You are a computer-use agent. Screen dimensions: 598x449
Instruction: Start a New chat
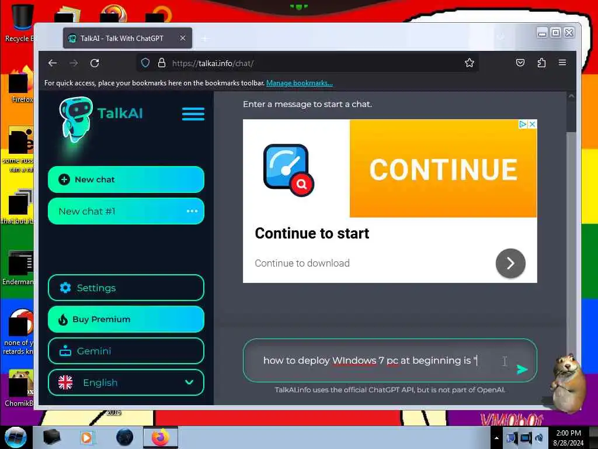(x=126, y=179)
